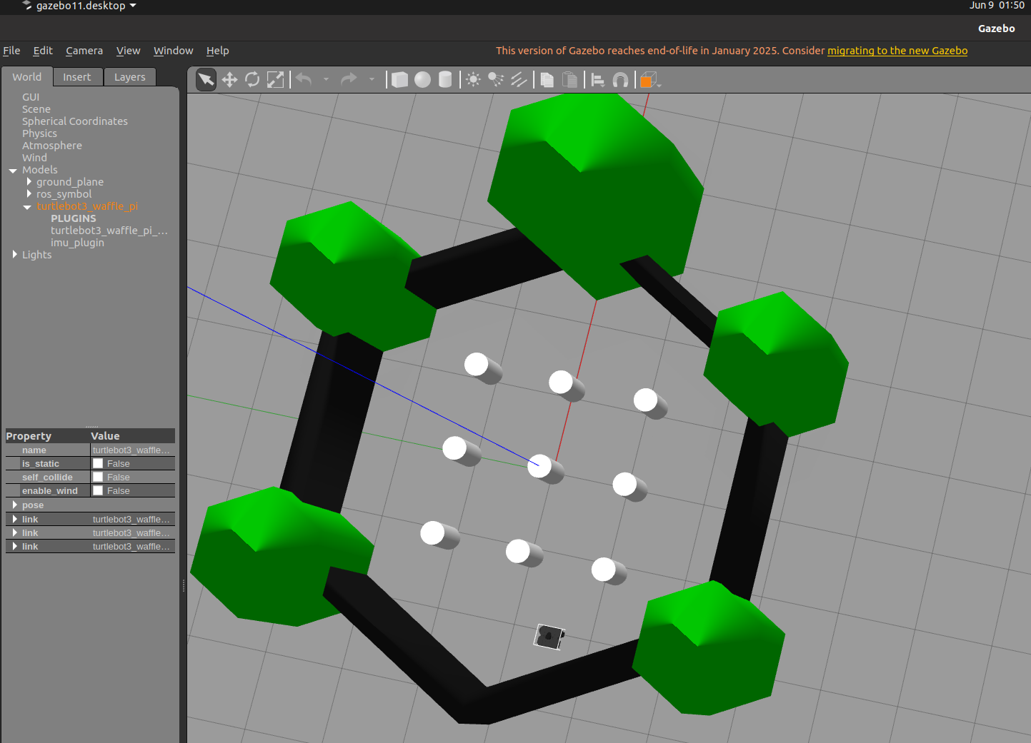Toggle the snap magnet tool
The height and width of the screenshot is (743, 1031).
(x=621, y=80)
